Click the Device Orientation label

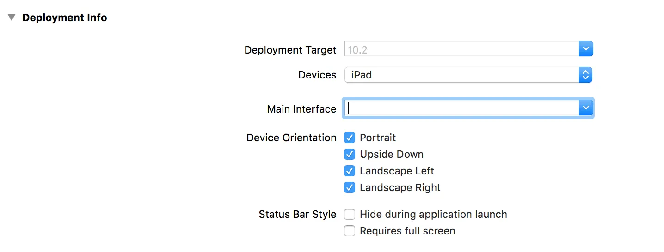tap(291, 138)
